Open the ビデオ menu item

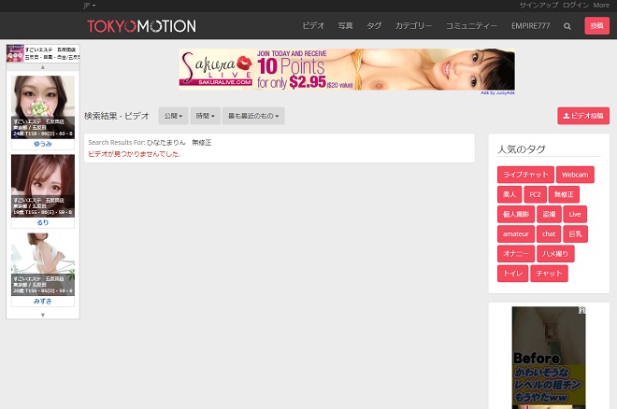click(313, 26)
